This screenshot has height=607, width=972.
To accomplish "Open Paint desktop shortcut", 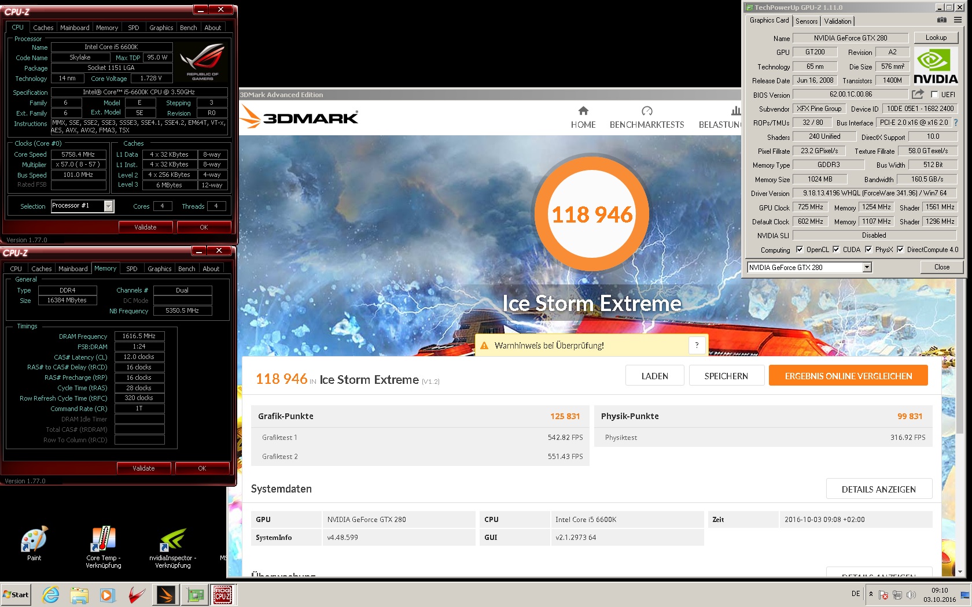I will pyautogui.click(x=34, y=544).
